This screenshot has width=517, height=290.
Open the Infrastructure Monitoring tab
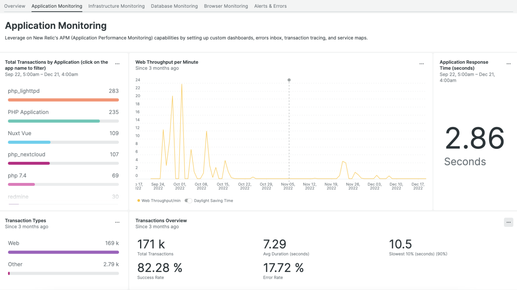116,6
